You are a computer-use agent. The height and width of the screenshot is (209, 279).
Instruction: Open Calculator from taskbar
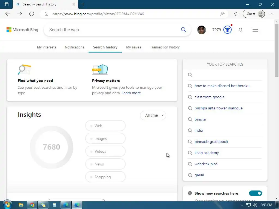54,205
